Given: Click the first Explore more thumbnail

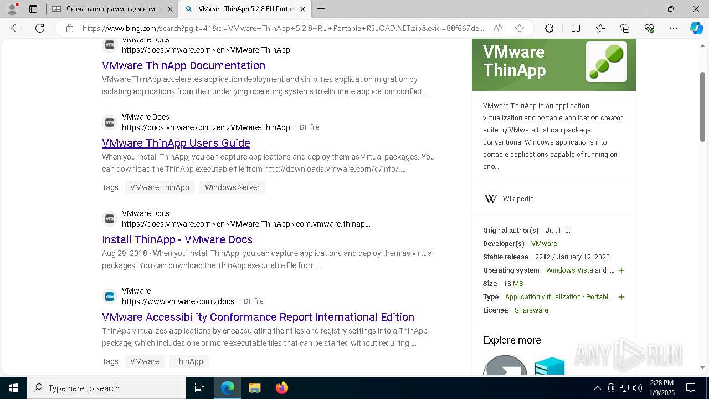Looking at the screenshot, I should pos(505,365).
